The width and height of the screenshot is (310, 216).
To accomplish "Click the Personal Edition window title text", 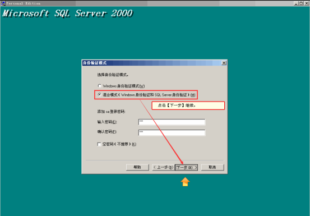I will (x=24, y=3).
